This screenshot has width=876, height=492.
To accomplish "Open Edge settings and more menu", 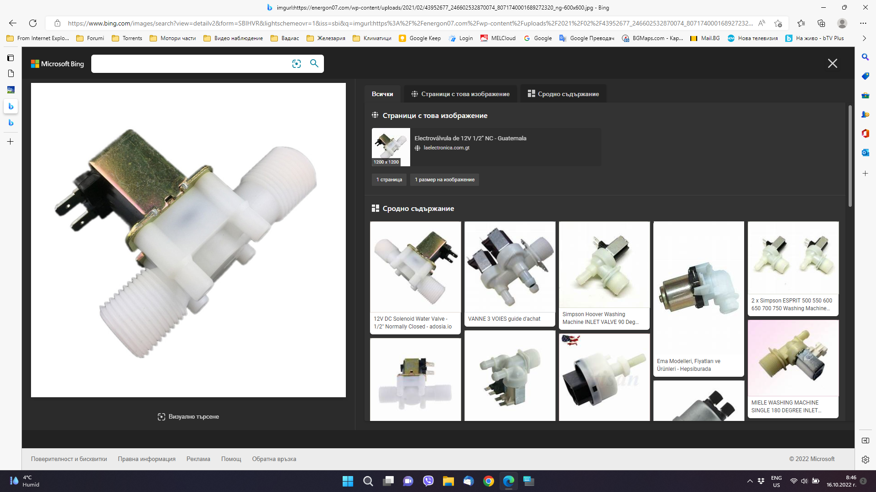I will point(863,23).
